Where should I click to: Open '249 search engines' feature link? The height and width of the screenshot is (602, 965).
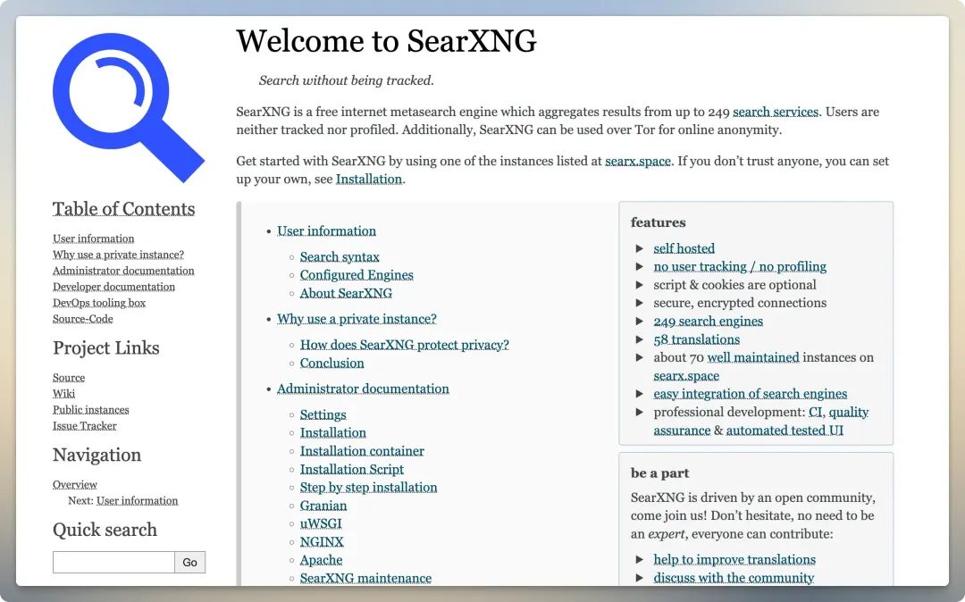tap(709, 322)
